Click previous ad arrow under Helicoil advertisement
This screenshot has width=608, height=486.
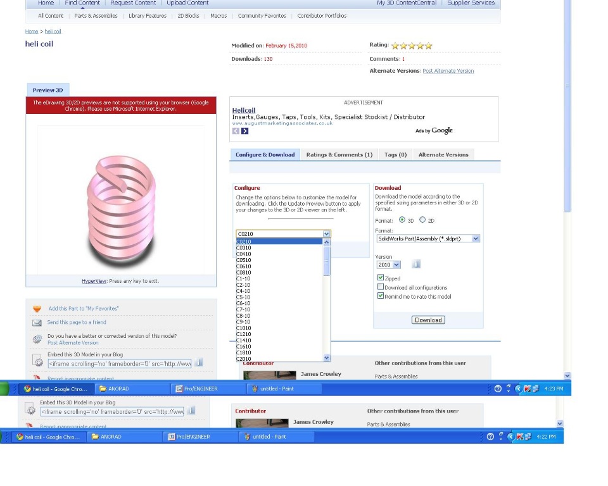pyautogui.click(x=236, y=131)
